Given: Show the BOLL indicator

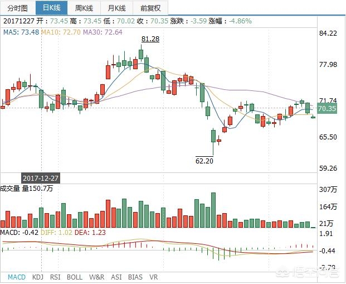Looking at the screenshot, I should (x=75, y=277).
